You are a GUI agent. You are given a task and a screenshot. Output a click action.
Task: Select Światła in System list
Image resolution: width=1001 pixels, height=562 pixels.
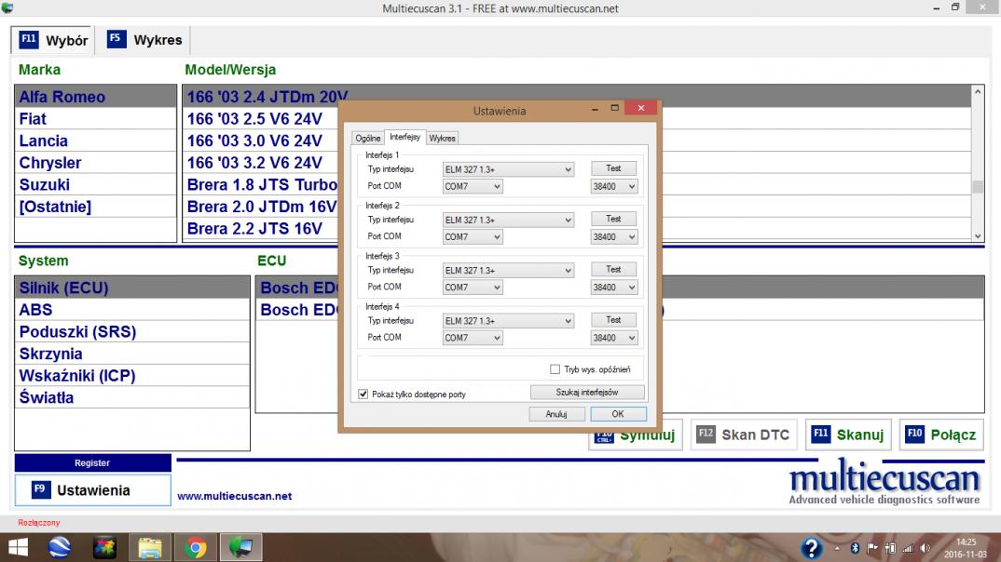point(132,397)
